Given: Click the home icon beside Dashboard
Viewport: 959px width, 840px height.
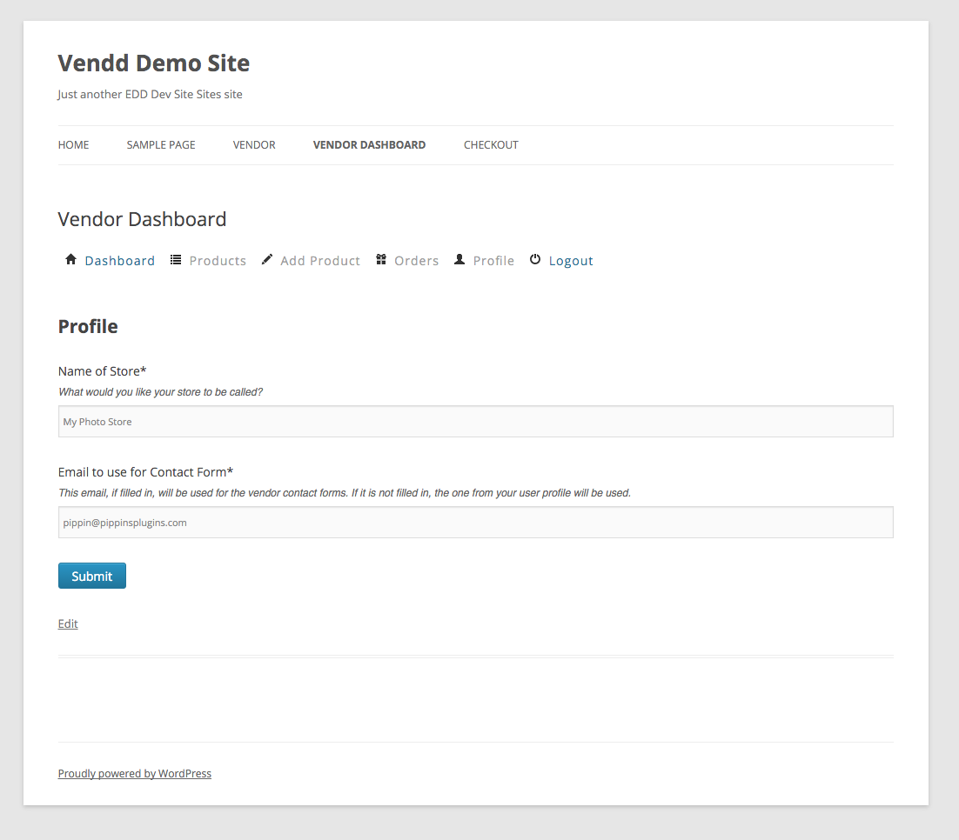Looking at the screenshot, I should coord(71,260).
